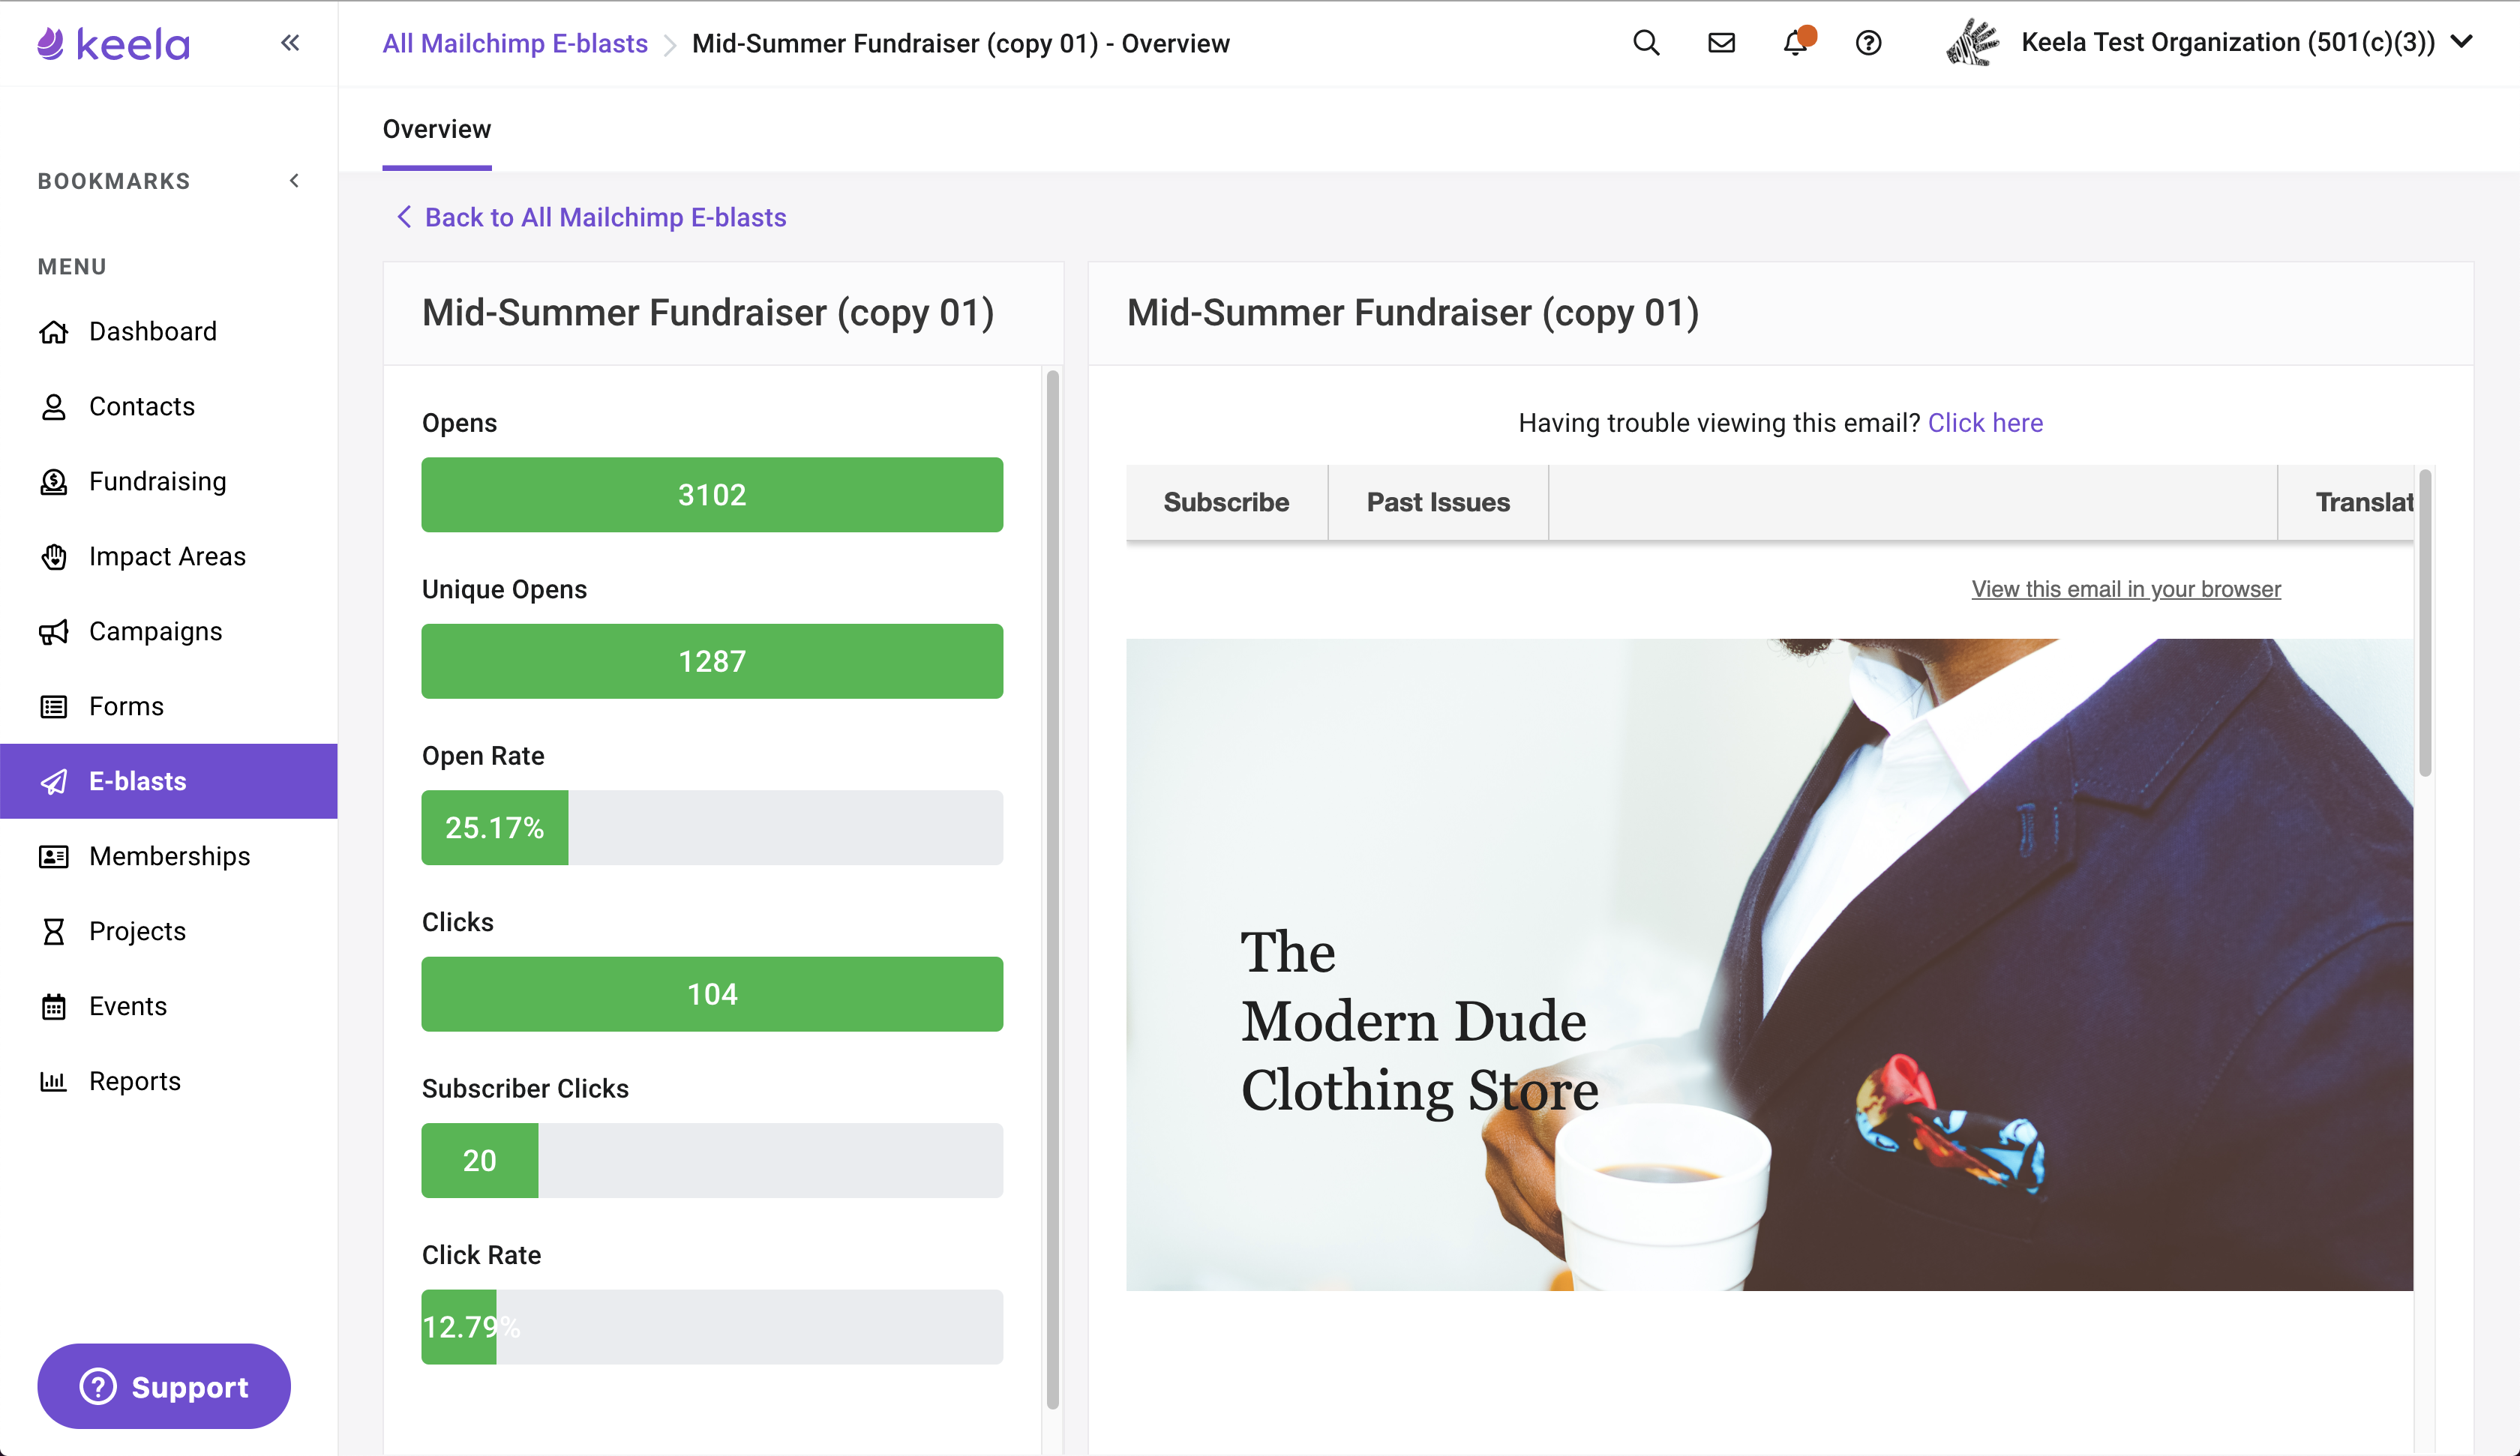Click the Open Rate 25.17% progress bar

pyautogui.click(x=712, y=828)
